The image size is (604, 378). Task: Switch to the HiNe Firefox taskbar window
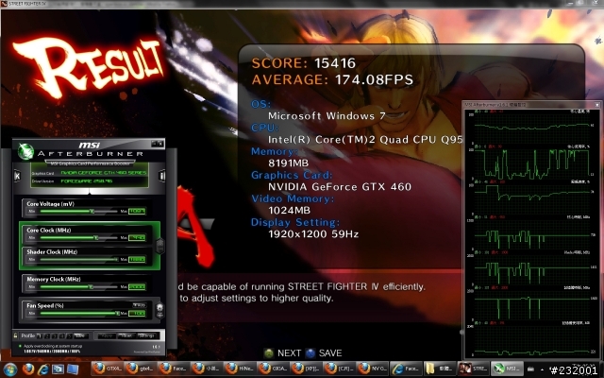[x=240, y=369]
